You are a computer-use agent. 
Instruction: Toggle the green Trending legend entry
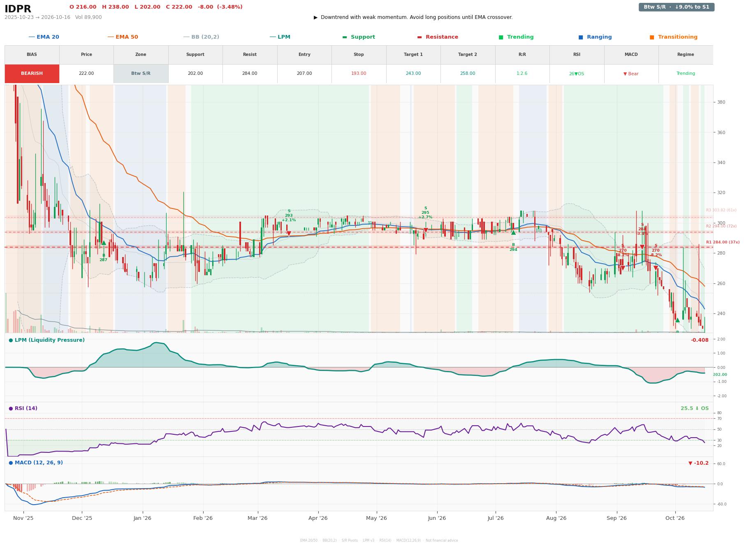pos(516,37)
